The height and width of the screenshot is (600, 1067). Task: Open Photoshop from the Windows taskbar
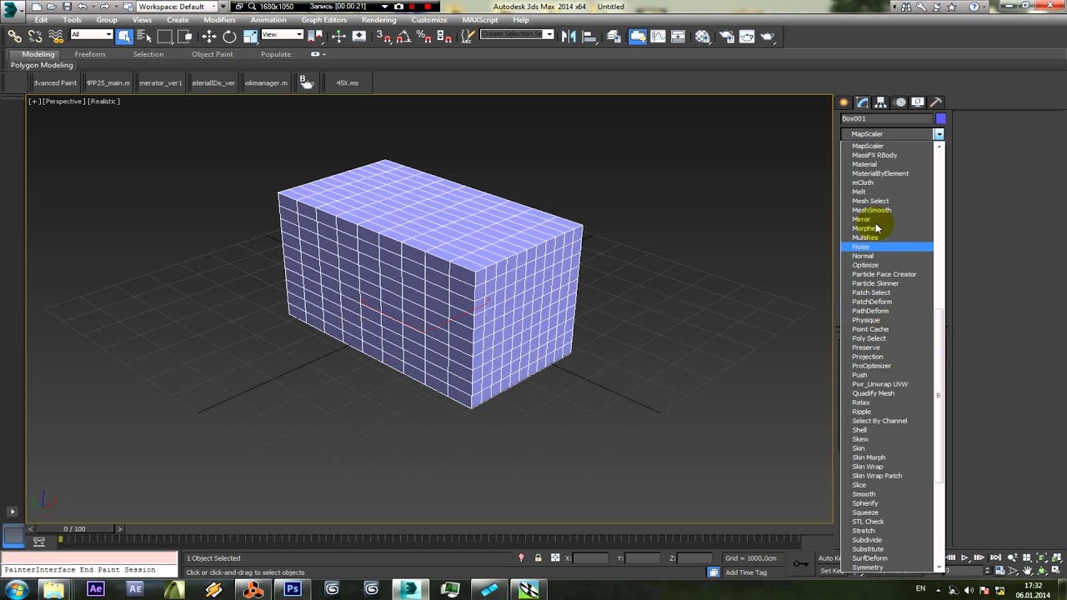(x=293, y=589)
